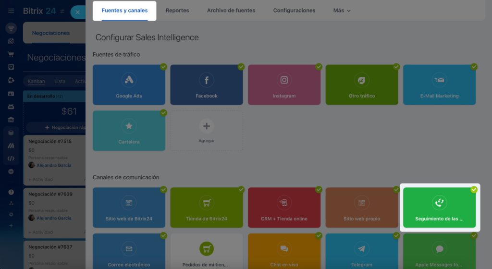Expand the sidebar's down-arrow more items button
The width and height of the screenshot is (492, 269).
click(11, 171)
